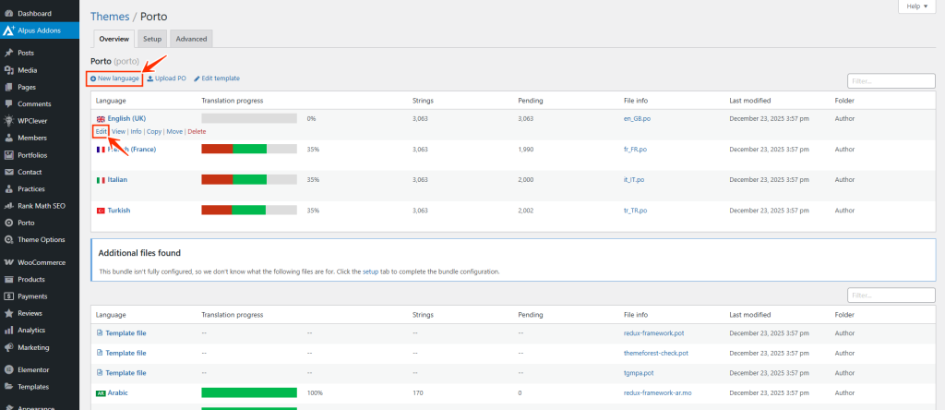Click the Upload PO link
Viewport: 945px width, 410px height.
(x=166, y=78)
